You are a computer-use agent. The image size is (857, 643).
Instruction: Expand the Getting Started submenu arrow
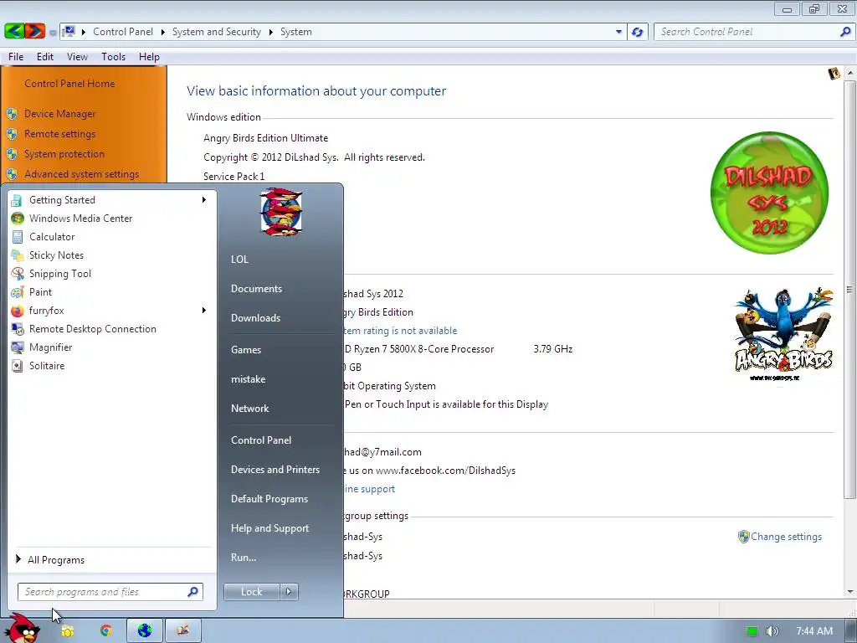click(x=204, y=199)
